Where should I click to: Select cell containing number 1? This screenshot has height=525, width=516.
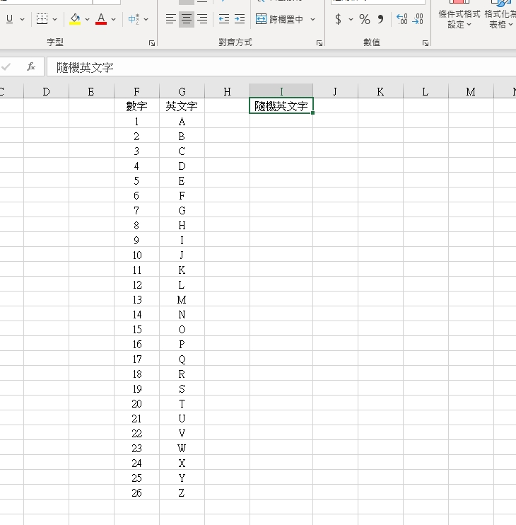click(x=136, y=121)
